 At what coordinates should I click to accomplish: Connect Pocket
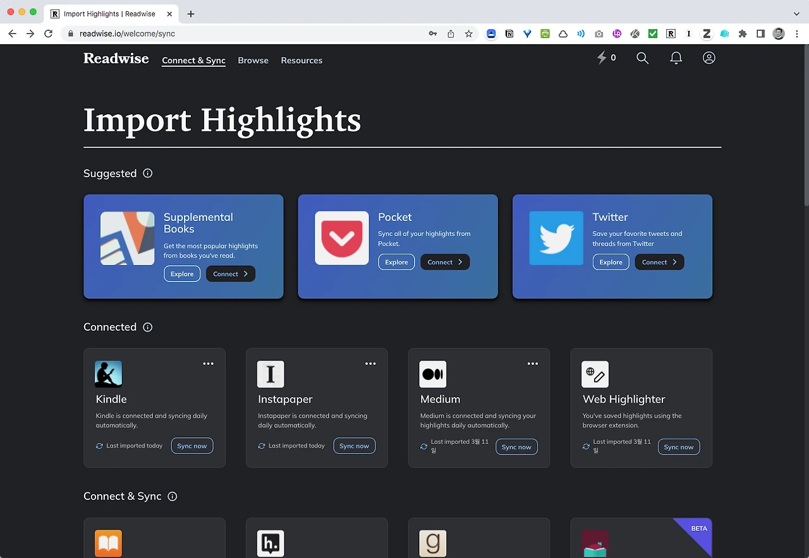[x=445, y=262]
